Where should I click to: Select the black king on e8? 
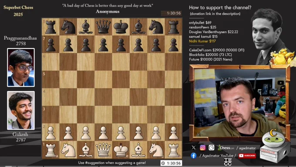tap(121, 27)
